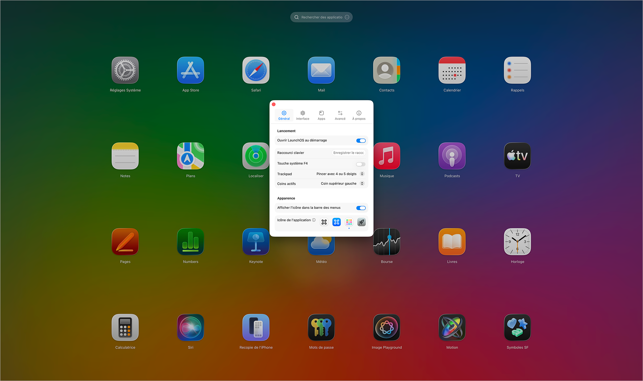Screen dimensions: 643x381
Task: Launch the Numbers app
Action: click(191, 242)
